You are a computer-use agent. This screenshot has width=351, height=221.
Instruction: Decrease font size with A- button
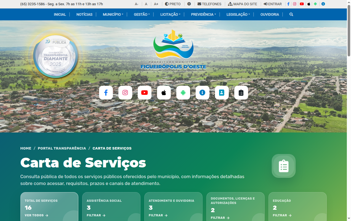click(x=137, y=4)
